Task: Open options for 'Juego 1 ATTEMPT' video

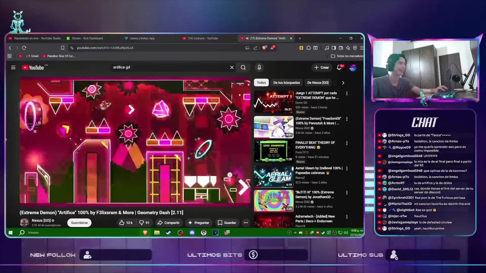Action: point(347,93)
